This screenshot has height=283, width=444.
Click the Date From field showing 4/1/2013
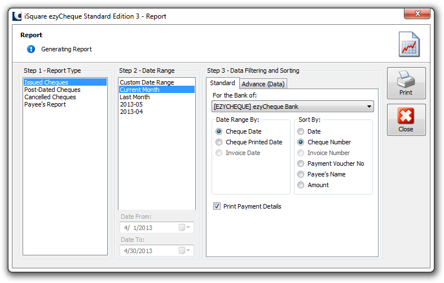(157, 228)
